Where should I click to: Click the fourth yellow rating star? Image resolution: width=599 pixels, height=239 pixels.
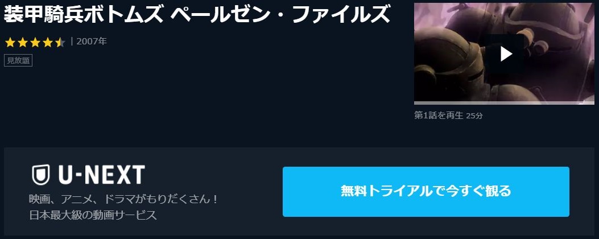[47, 42]
